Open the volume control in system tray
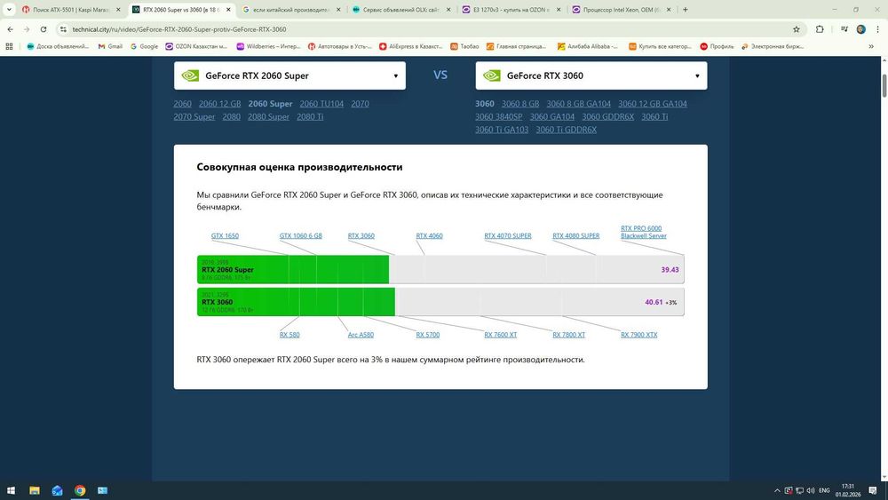This screenshot has width=888, height=500. click(x=811, y=490)
